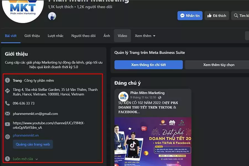The image size is (249, 166).
Task: Click the Đáng chú ý section heading
Action: 127,83
